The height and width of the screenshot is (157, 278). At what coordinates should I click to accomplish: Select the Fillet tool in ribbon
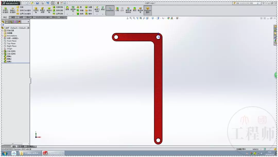(67, 8)
